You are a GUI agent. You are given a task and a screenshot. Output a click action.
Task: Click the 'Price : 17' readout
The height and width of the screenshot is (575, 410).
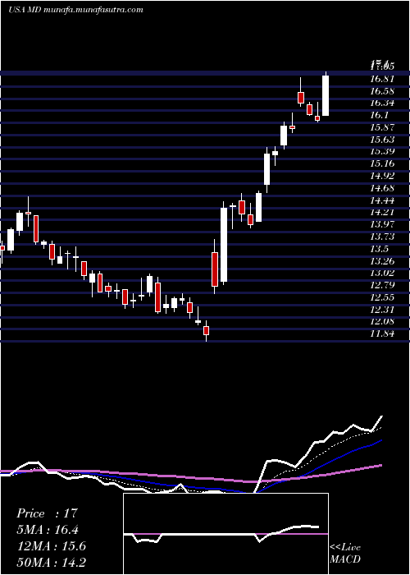(48, 513)
